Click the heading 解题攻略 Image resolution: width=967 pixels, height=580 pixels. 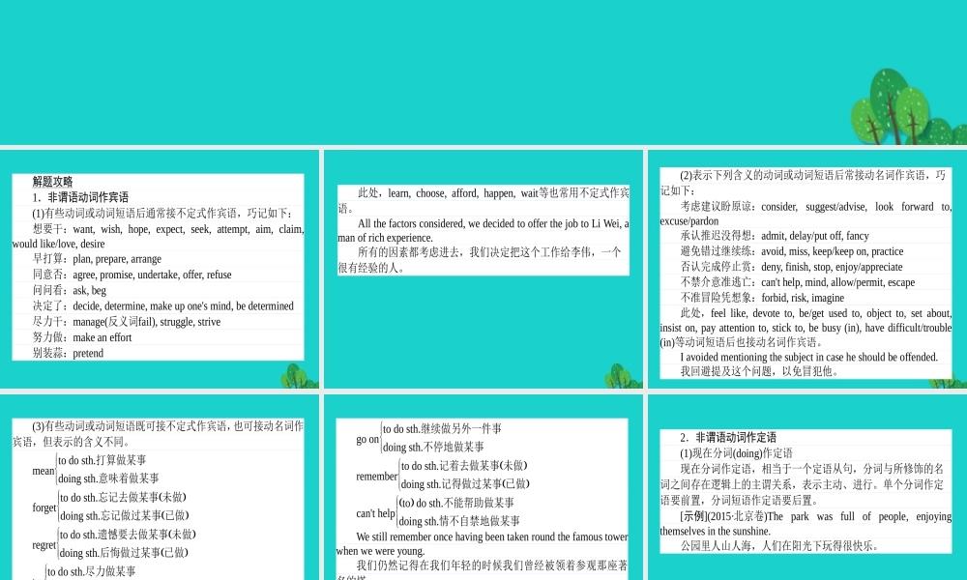[52, 181]
